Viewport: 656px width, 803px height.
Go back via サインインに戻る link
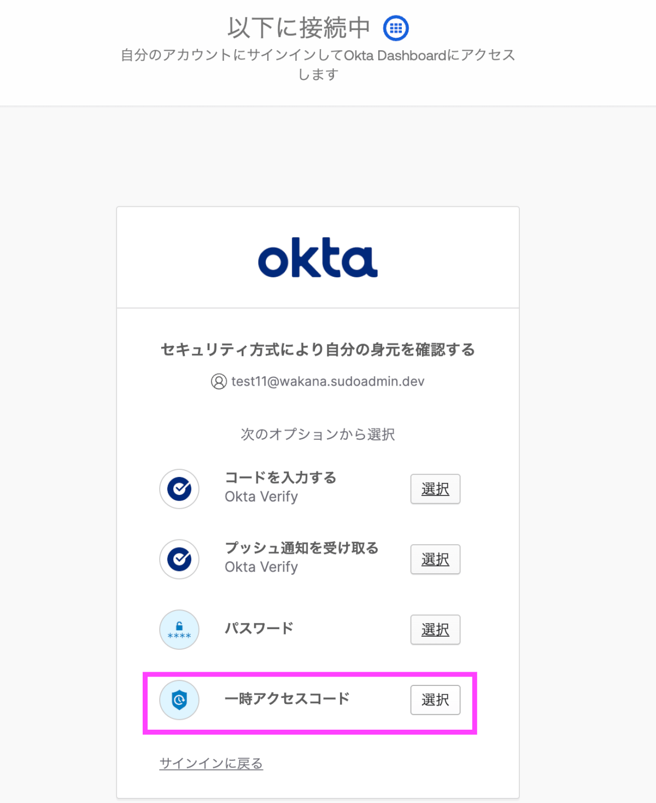tap(211, 763)
